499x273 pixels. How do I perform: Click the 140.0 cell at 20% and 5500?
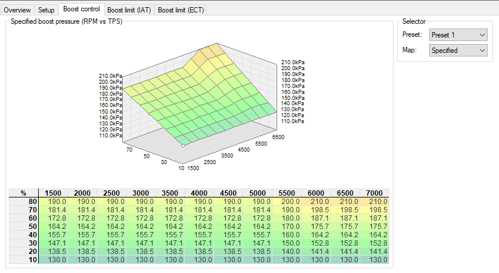click(287, 251)
